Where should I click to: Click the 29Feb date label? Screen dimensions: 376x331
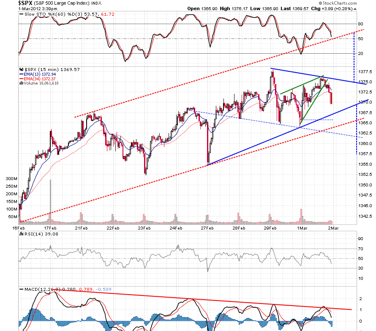click(x=270, y=228)
